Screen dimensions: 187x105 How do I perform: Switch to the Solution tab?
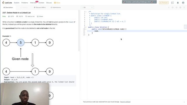(24, 7)
